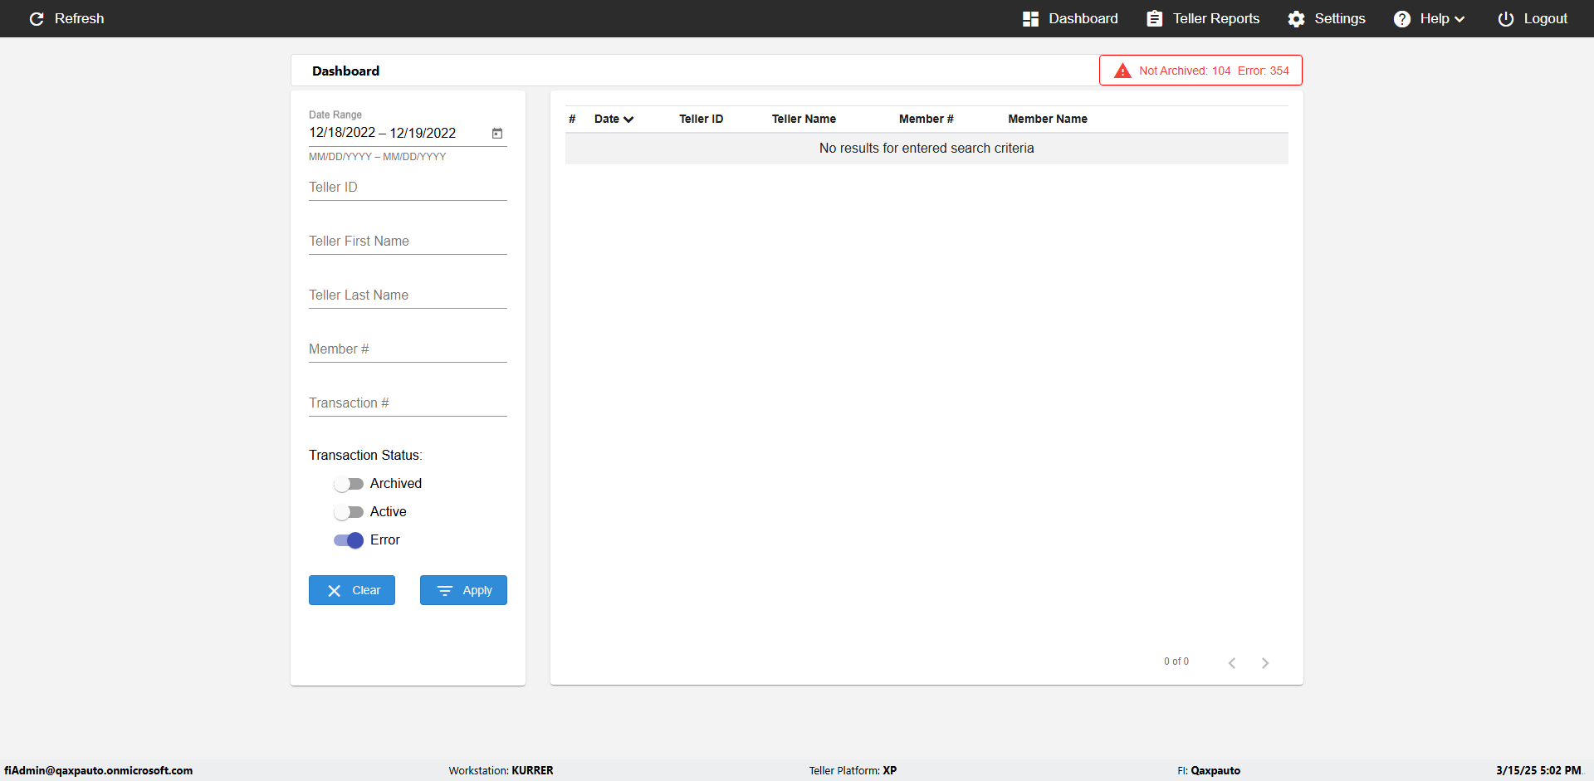Image resolution: width=1594 pixels, height=781 pixels.
Task: Click the Teller Last Name field
Action: coord(408,295)
